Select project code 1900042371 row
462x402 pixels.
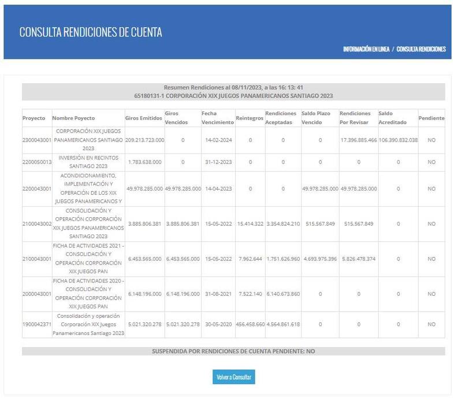coord(37,325)
